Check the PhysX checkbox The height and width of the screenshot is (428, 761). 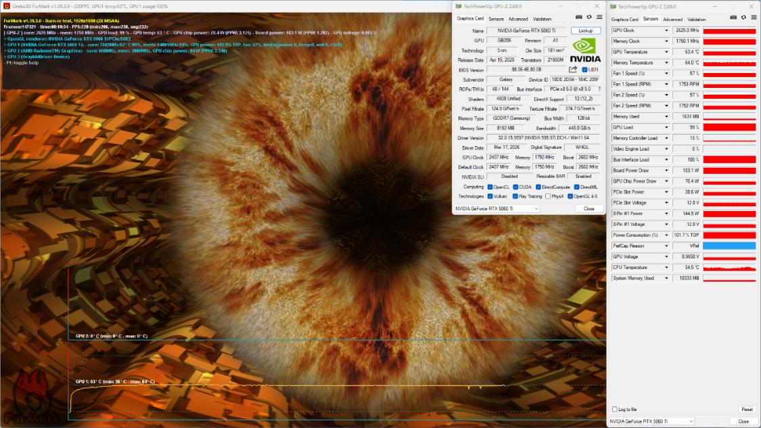(548, 197)
